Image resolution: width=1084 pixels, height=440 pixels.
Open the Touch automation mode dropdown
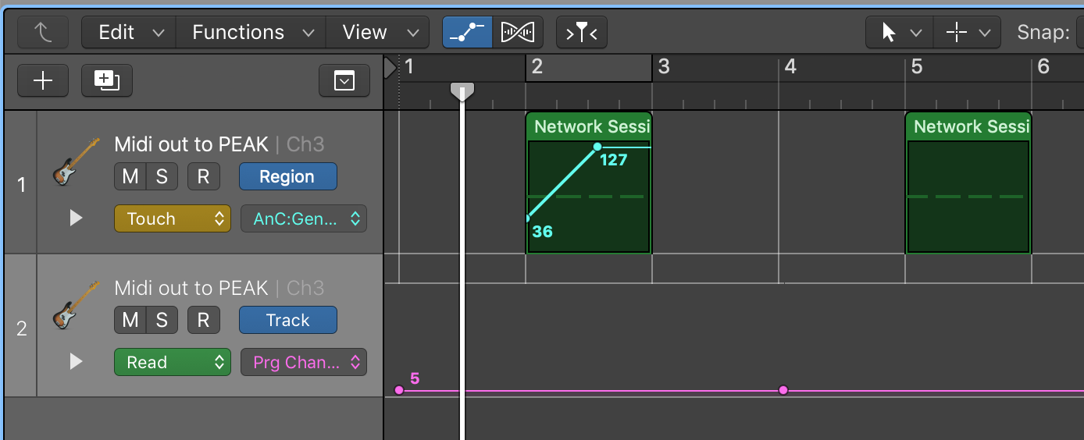[x=173, y=219]
